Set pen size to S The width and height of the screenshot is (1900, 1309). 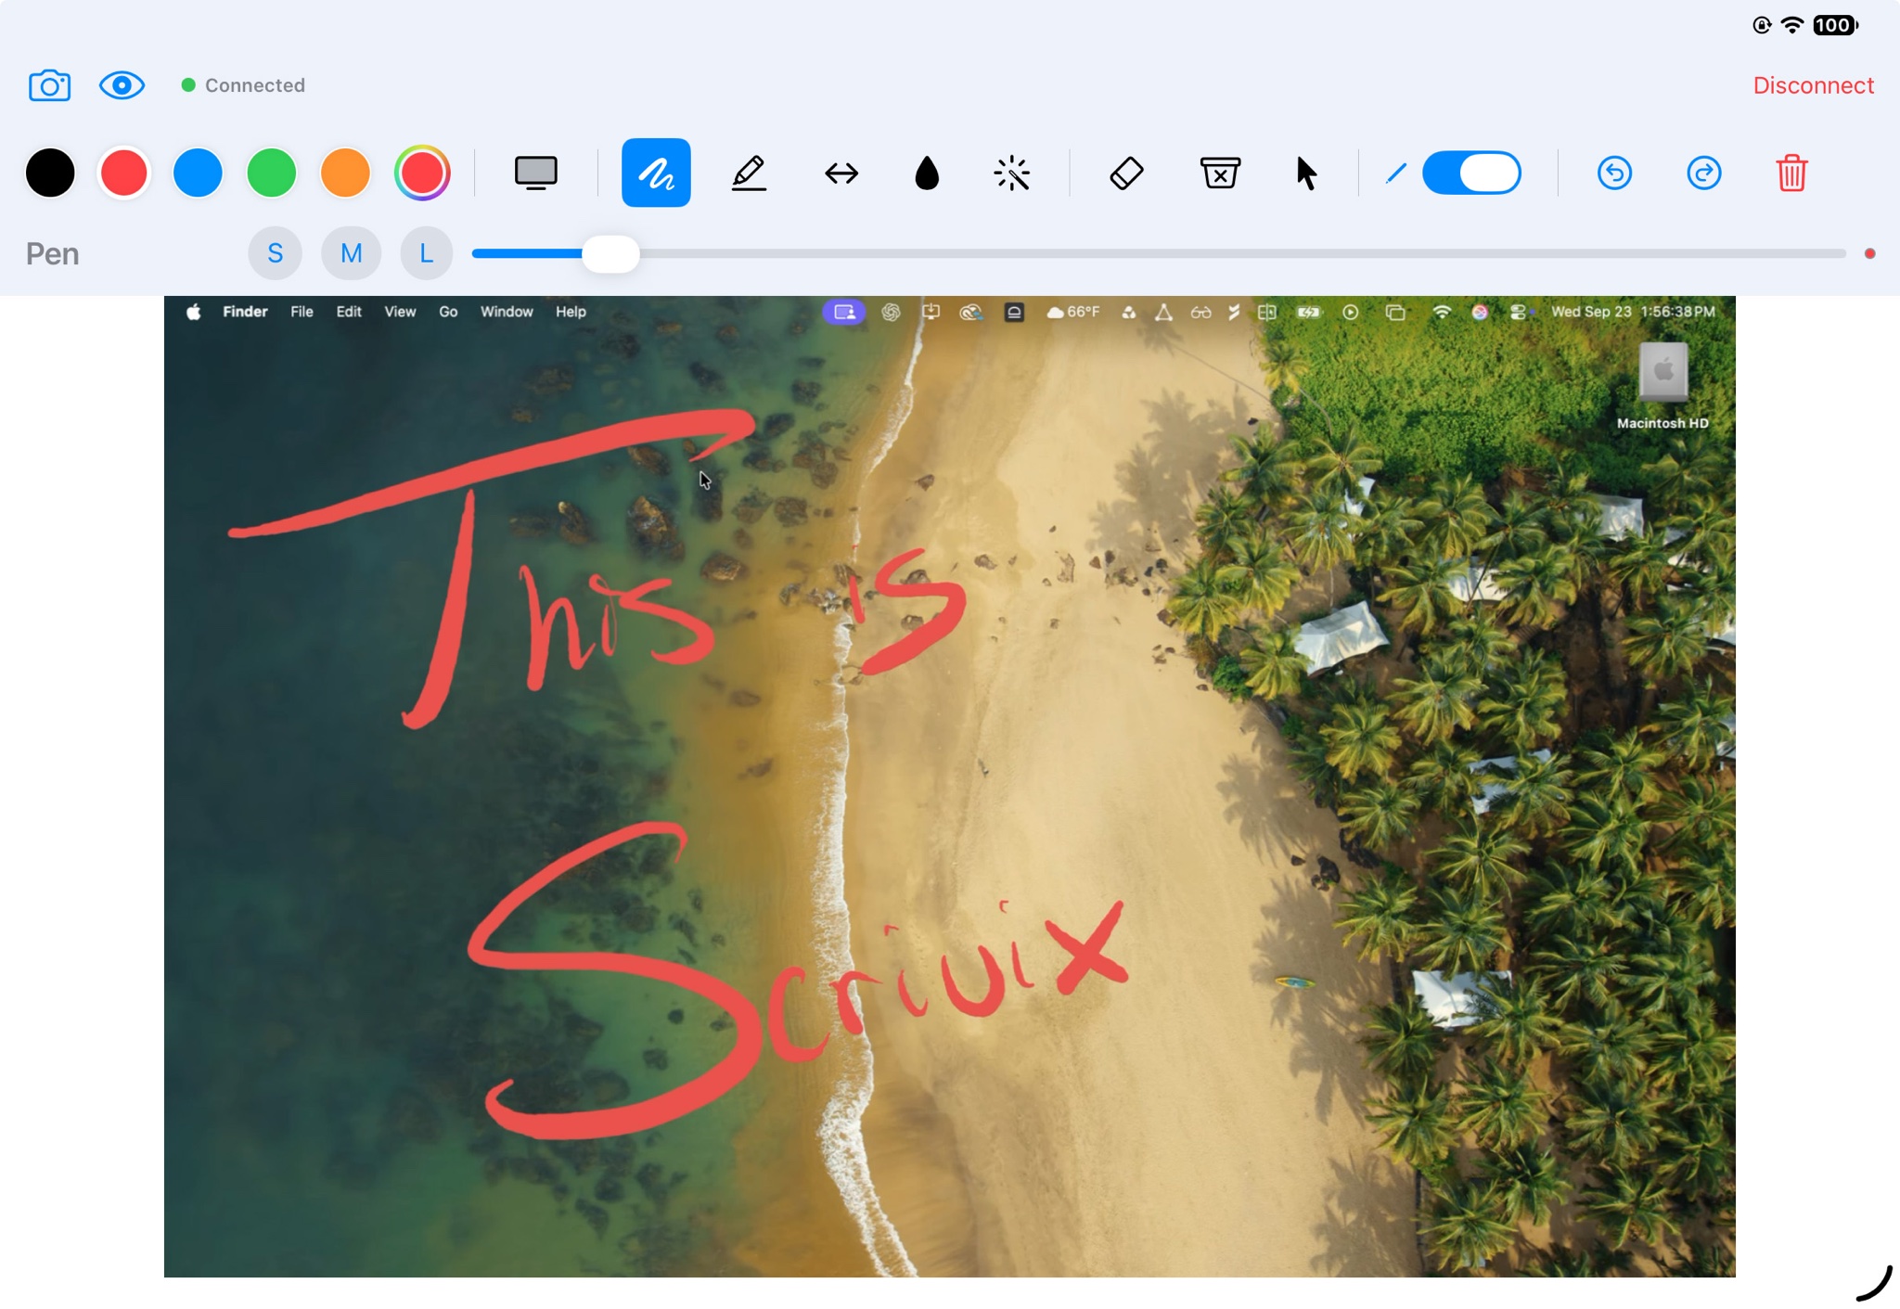point(275,253)
